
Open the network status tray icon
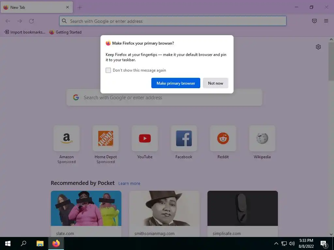pyautogui.click(x=284, y=243)
